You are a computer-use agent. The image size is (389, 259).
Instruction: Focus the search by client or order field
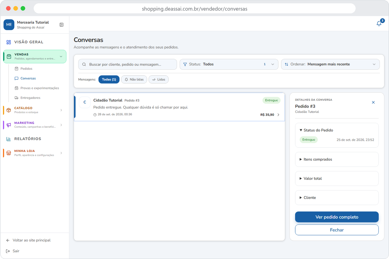127,64
